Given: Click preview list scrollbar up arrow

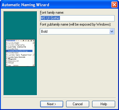Looking at the screenshot, I should pyautogui.click(x=33, y=43).
